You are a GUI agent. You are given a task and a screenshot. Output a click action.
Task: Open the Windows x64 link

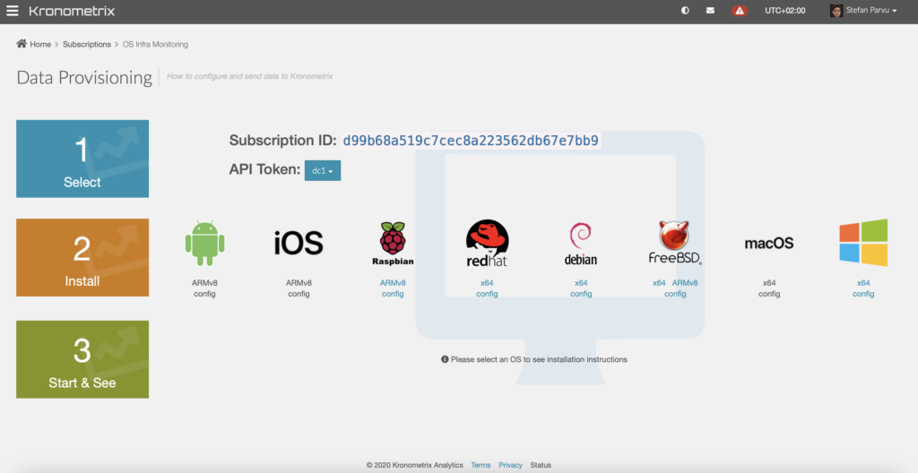click(x=863, y=283)
